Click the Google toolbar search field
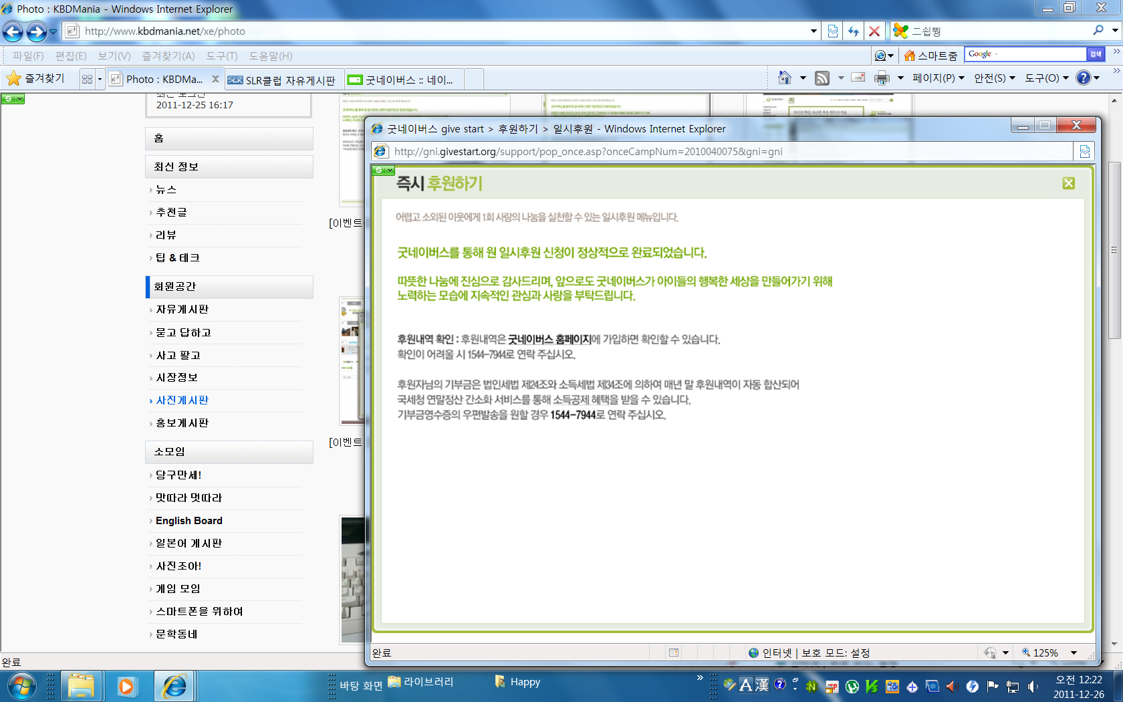 pos(1025,54)
